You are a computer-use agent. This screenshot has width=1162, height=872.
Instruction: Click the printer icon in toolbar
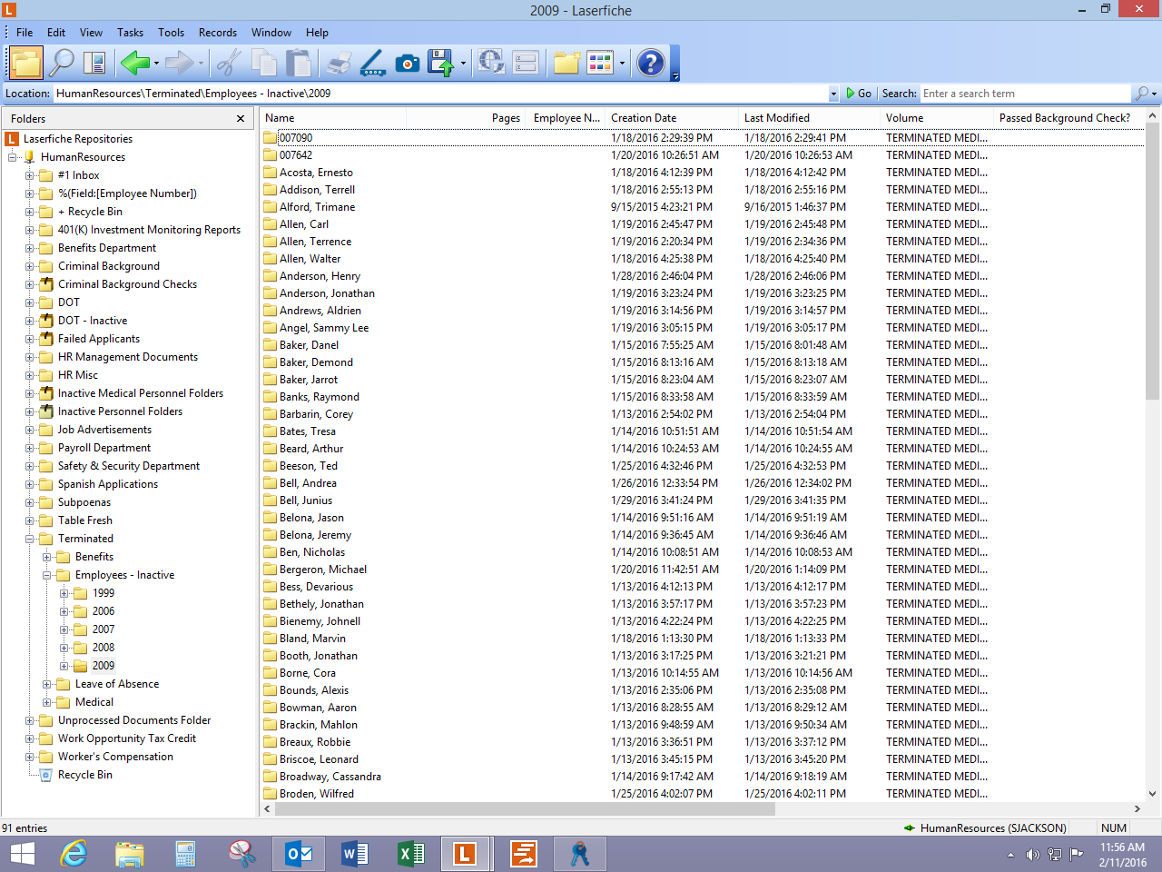click(x=339, y=63)
